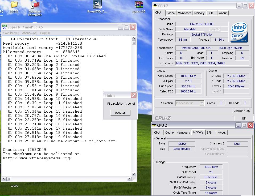Click the Technology value 65 nm
The width and height of the screenshot is (255, 196).
coord(183,40)
